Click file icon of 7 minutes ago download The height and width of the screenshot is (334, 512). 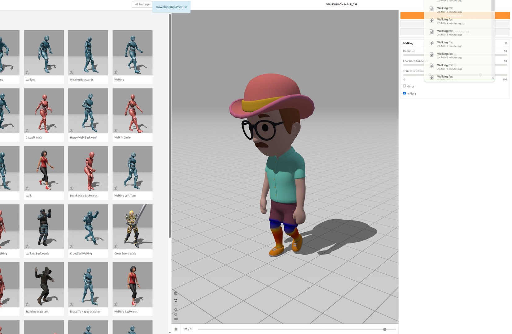tap(431, 43)
